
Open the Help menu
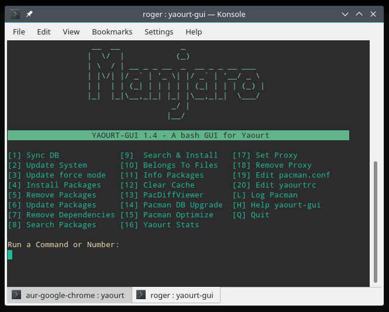pyautogui.click(x=194, y=32)
